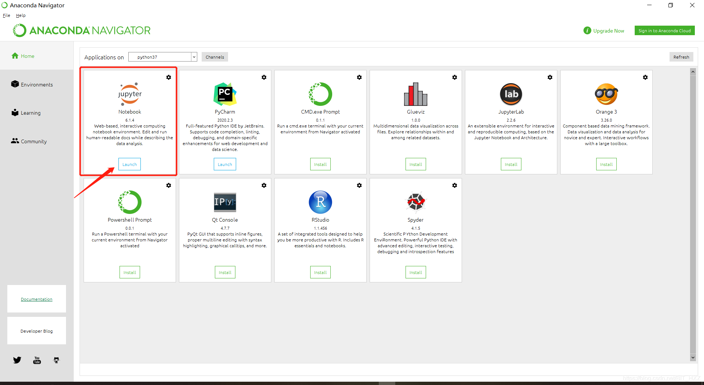The width and height of the screenshot is (704, 385).
Task: Click the JupyterLab lab logo
Action: click(x=511, y=94)
